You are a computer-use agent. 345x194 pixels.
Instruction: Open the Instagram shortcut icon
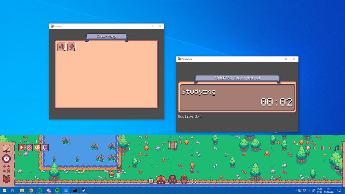point(29,147)
